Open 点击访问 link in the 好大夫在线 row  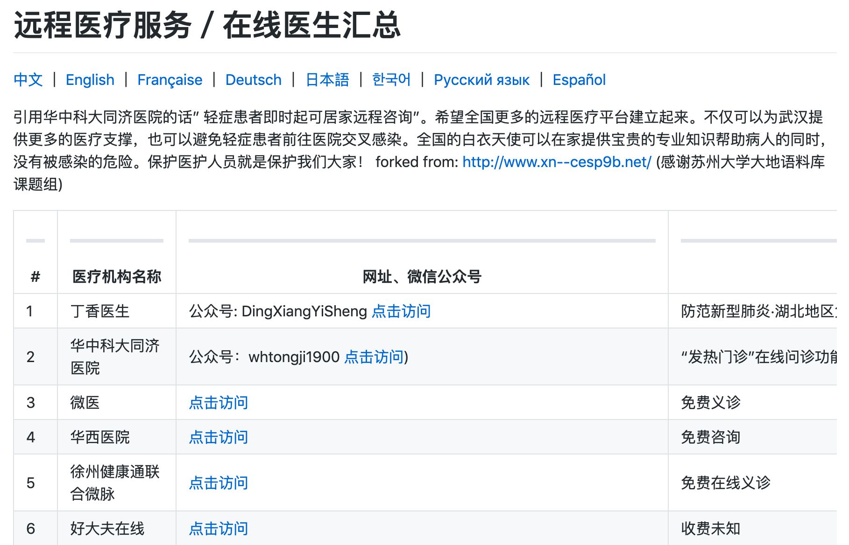pyautogui.click(x=219, y=529)
